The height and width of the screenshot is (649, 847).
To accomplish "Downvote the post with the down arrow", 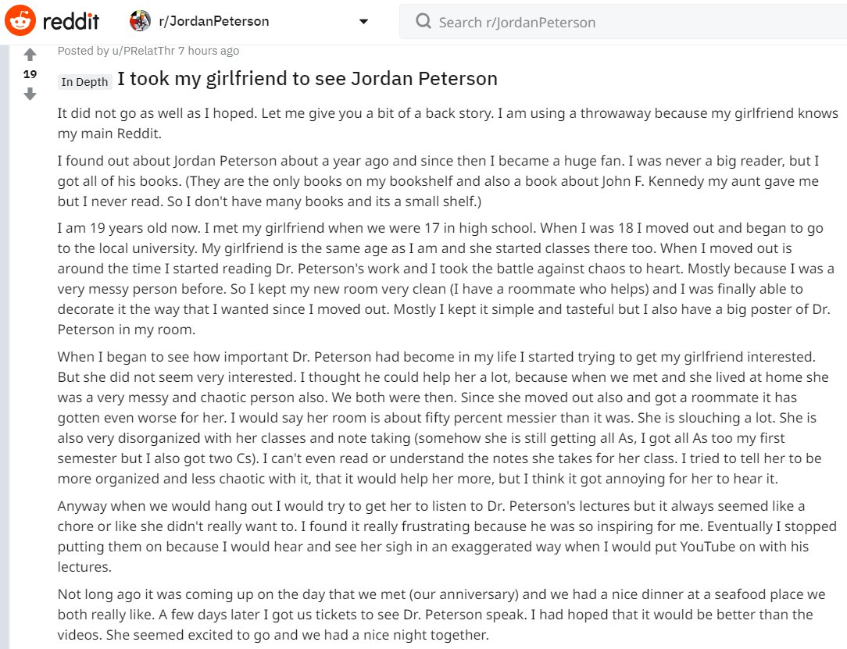I will pos(30,94).
